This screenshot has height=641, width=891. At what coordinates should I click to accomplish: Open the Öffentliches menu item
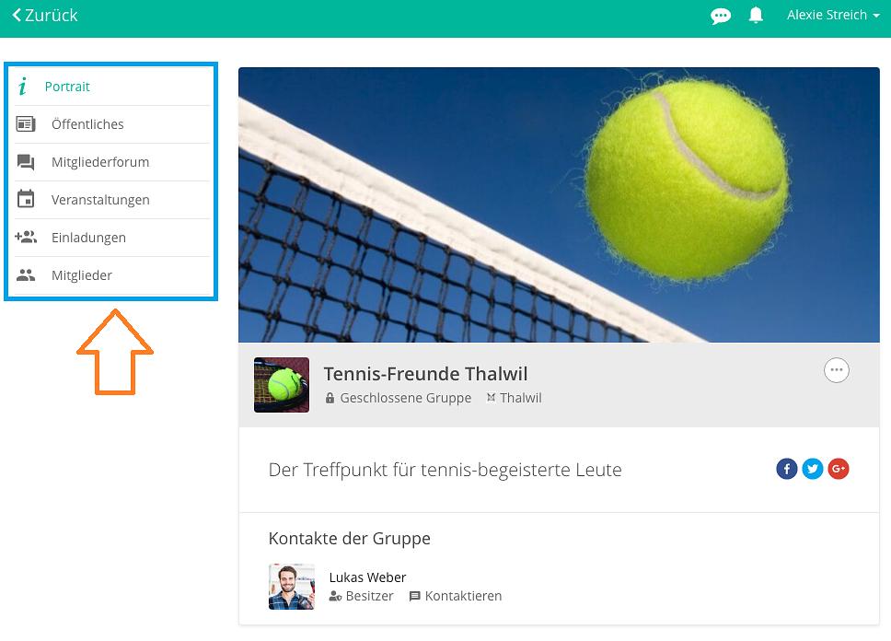(112, 124)
